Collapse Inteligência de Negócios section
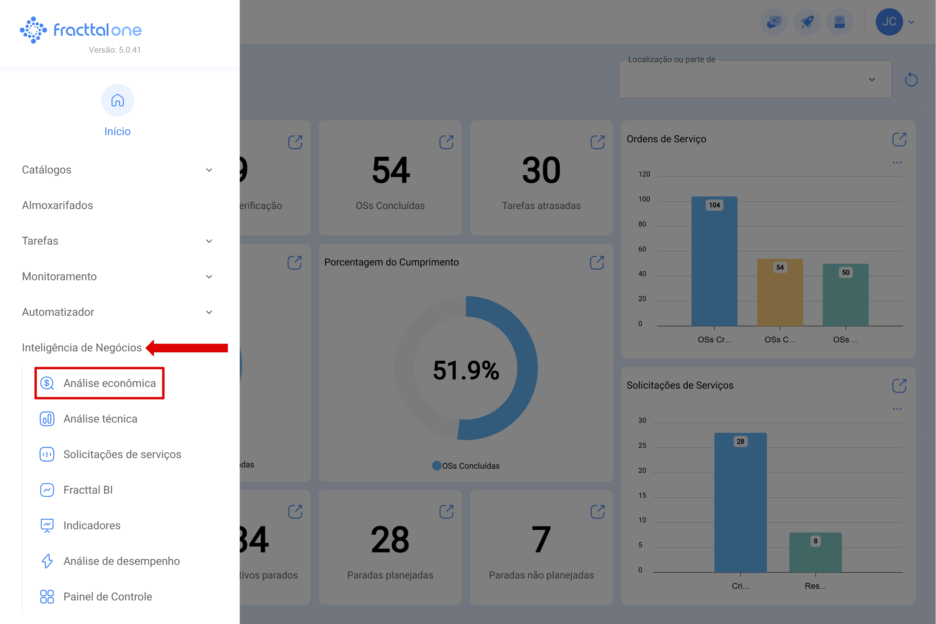Screen dimensions: 936x624 click(82, 348)
